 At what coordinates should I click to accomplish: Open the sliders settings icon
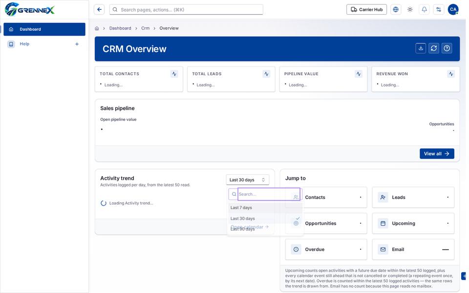pyautogui.click(x=439, y=10)
